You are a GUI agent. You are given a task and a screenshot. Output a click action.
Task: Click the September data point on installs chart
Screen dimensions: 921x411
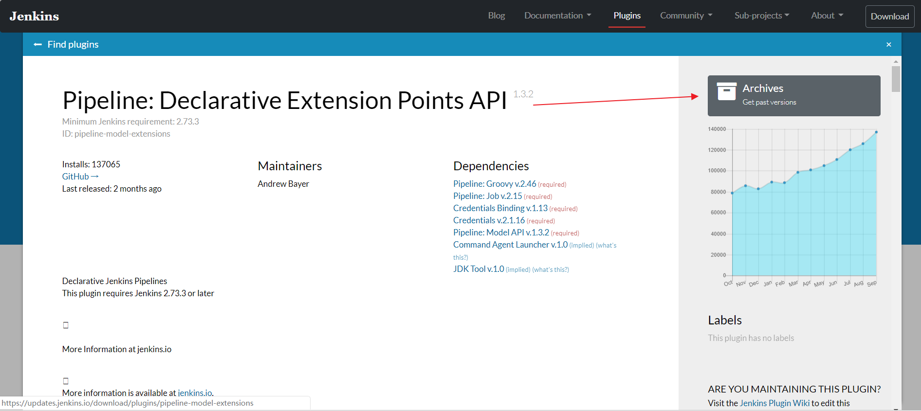pyautogui.click(x=876, y=132)
